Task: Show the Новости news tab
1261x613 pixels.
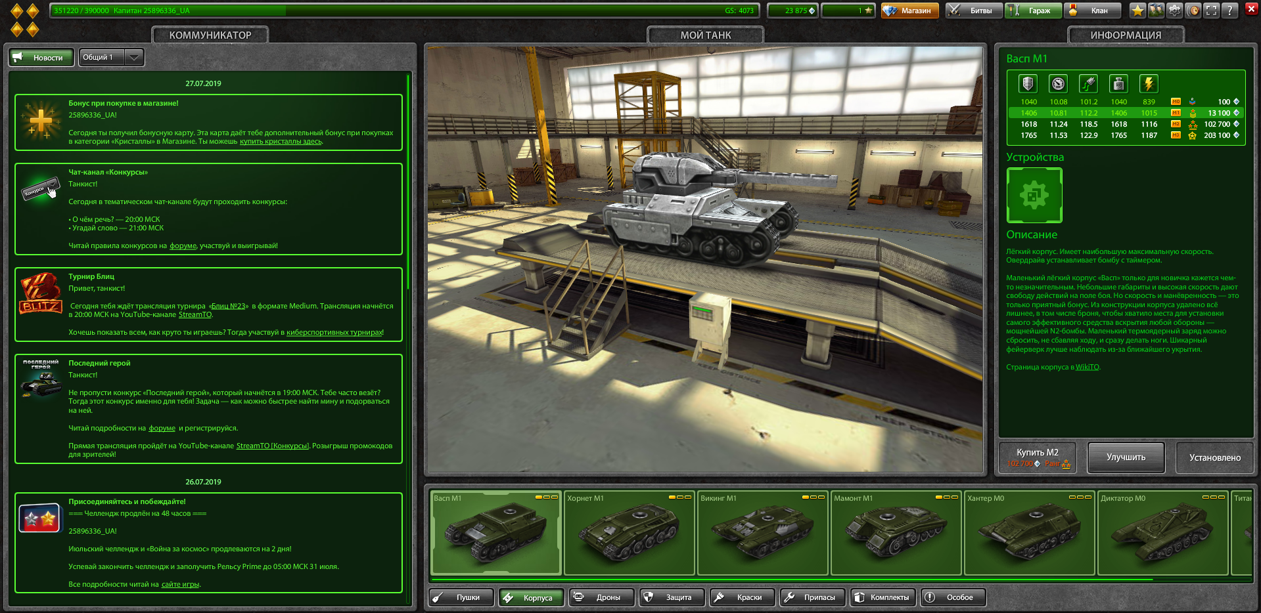Action: click(x=41, y=58)
